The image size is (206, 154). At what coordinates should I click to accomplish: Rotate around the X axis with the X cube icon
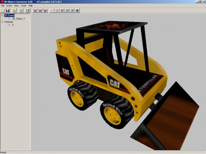pyautogui.click(x=35, y=11)
